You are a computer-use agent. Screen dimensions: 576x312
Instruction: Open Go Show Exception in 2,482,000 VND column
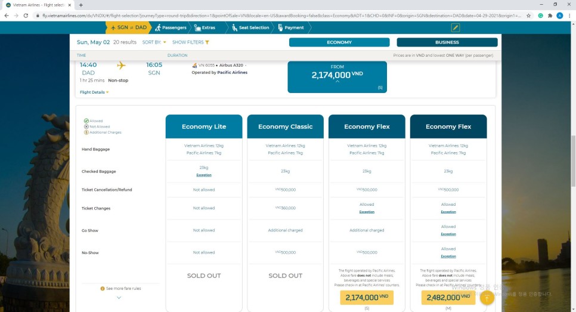(448, 234)
